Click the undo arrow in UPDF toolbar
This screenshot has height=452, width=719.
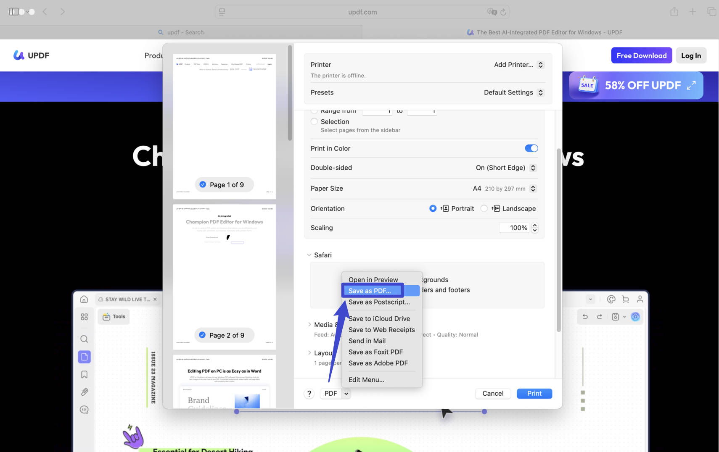click(585, 317)
